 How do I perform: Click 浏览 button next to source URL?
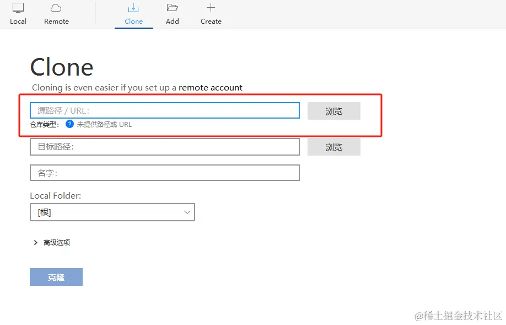pyautogui.click(x=333, y=111)
